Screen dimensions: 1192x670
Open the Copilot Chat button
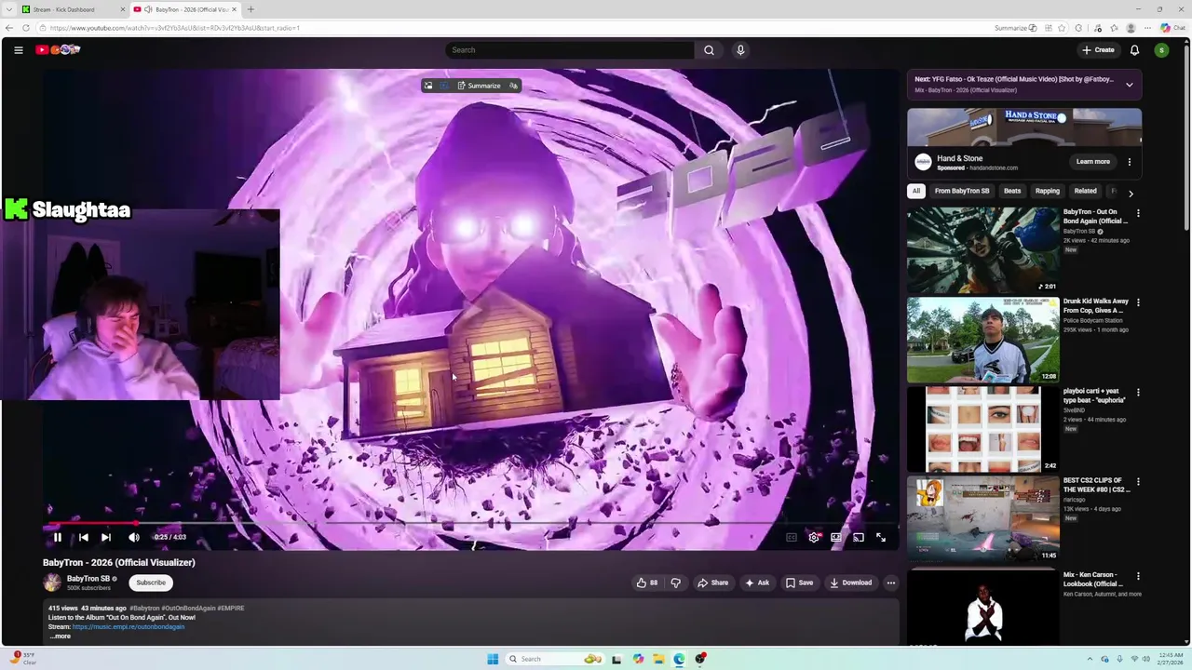[1172, 28]
